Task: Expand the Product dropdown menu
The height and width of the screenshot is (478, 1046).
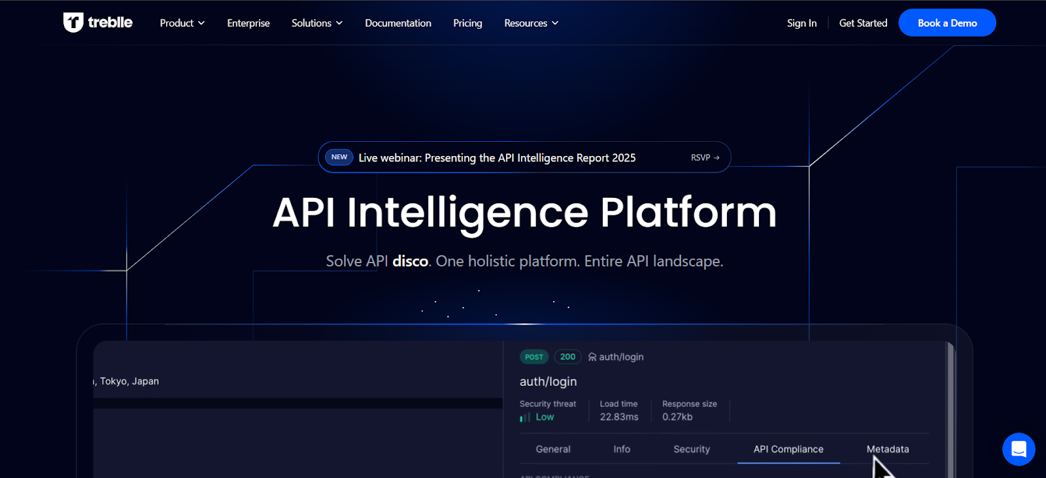Action: 182,23
